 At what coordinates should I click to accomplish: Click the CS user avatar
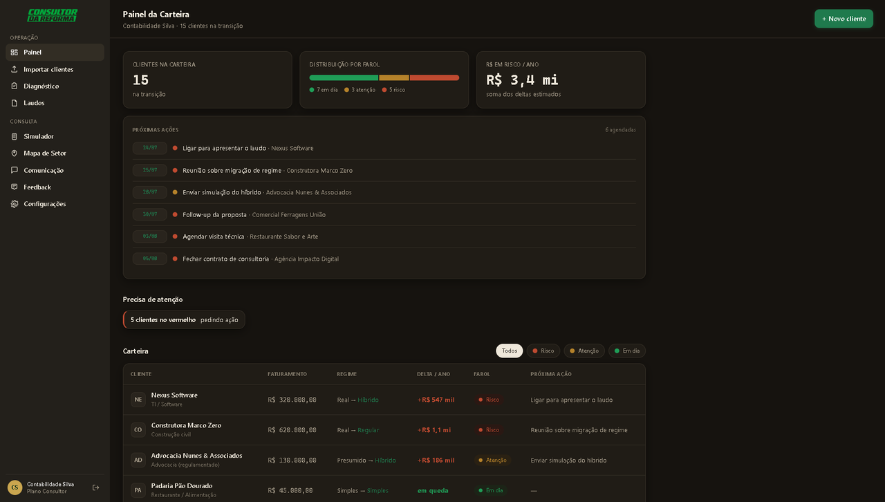pos(15,487)
